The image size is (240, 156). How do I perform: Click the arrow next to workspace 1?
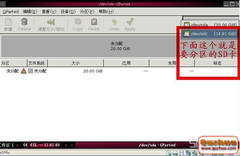(18, 145)
